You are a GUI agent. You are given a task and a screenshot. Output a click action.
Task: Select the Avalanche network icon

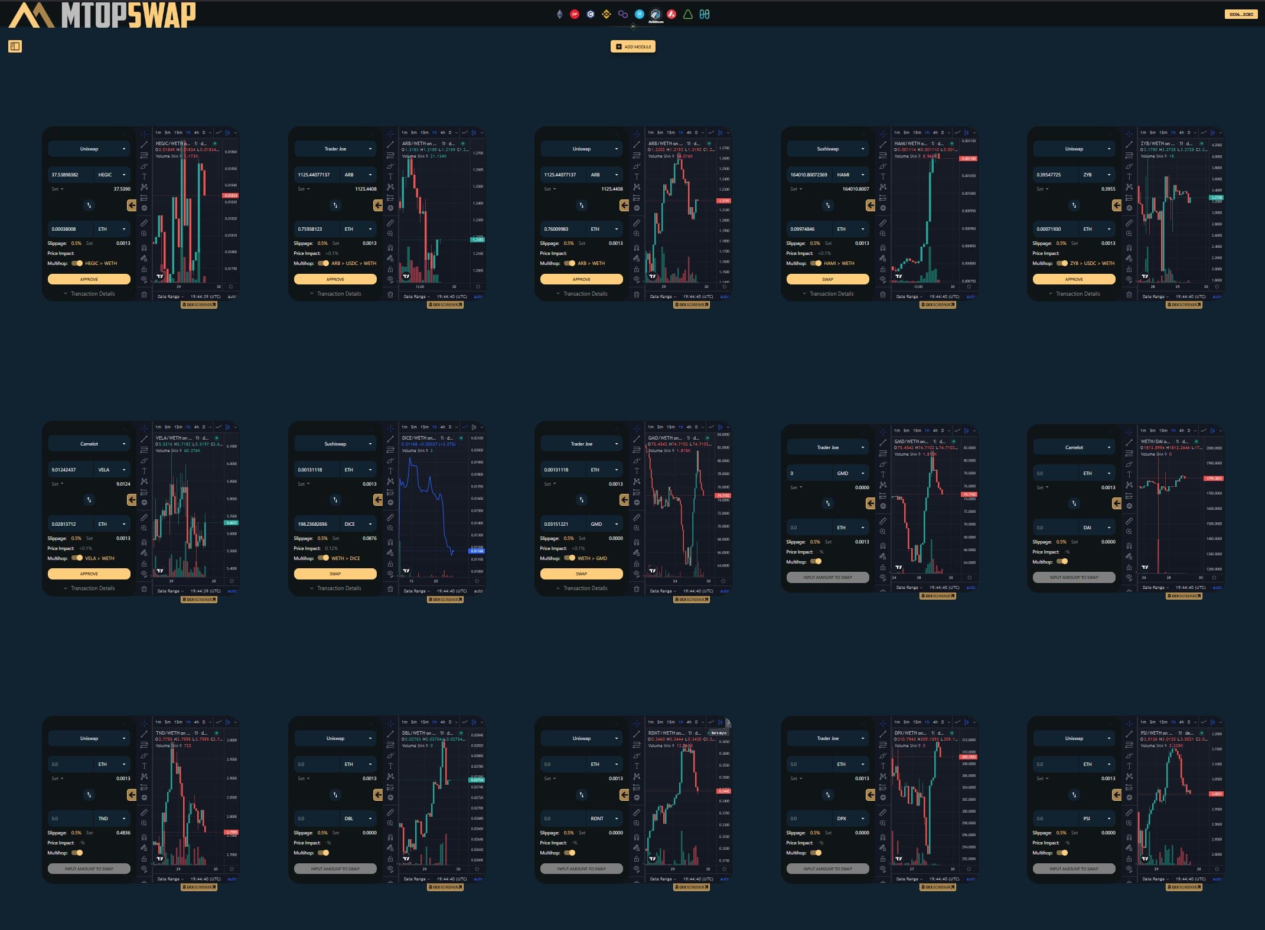pos(670,14)
